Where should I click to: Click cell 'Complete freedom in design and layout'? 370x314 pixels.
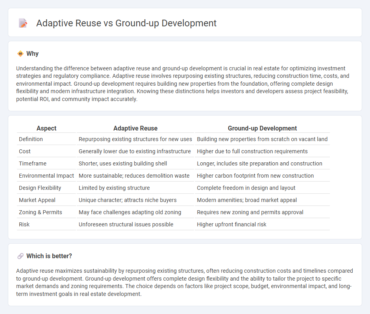262,188
